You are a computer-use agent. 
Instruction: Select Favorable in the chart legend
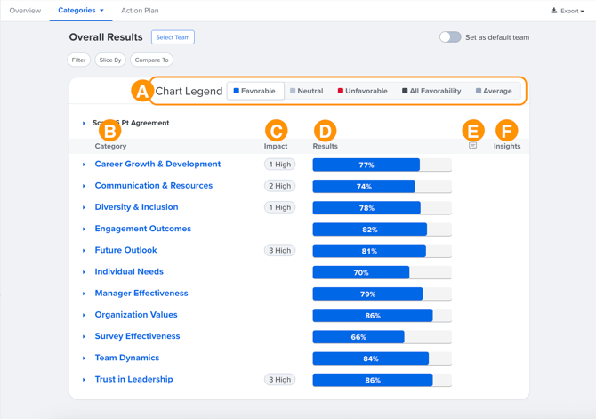(x=255, y=91)
